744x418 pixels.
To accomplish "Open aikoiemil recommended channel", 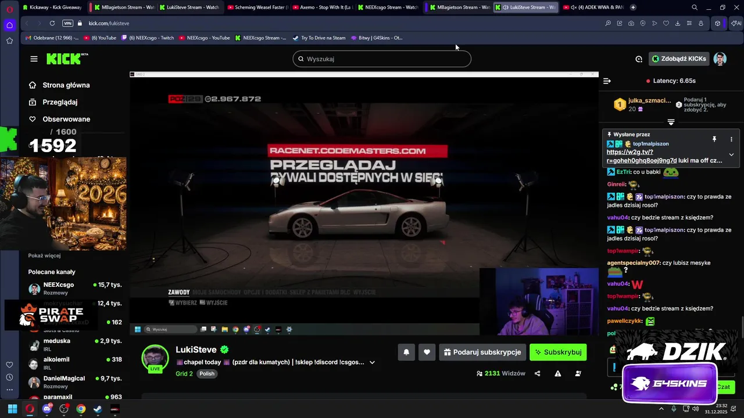I will 74,363.
